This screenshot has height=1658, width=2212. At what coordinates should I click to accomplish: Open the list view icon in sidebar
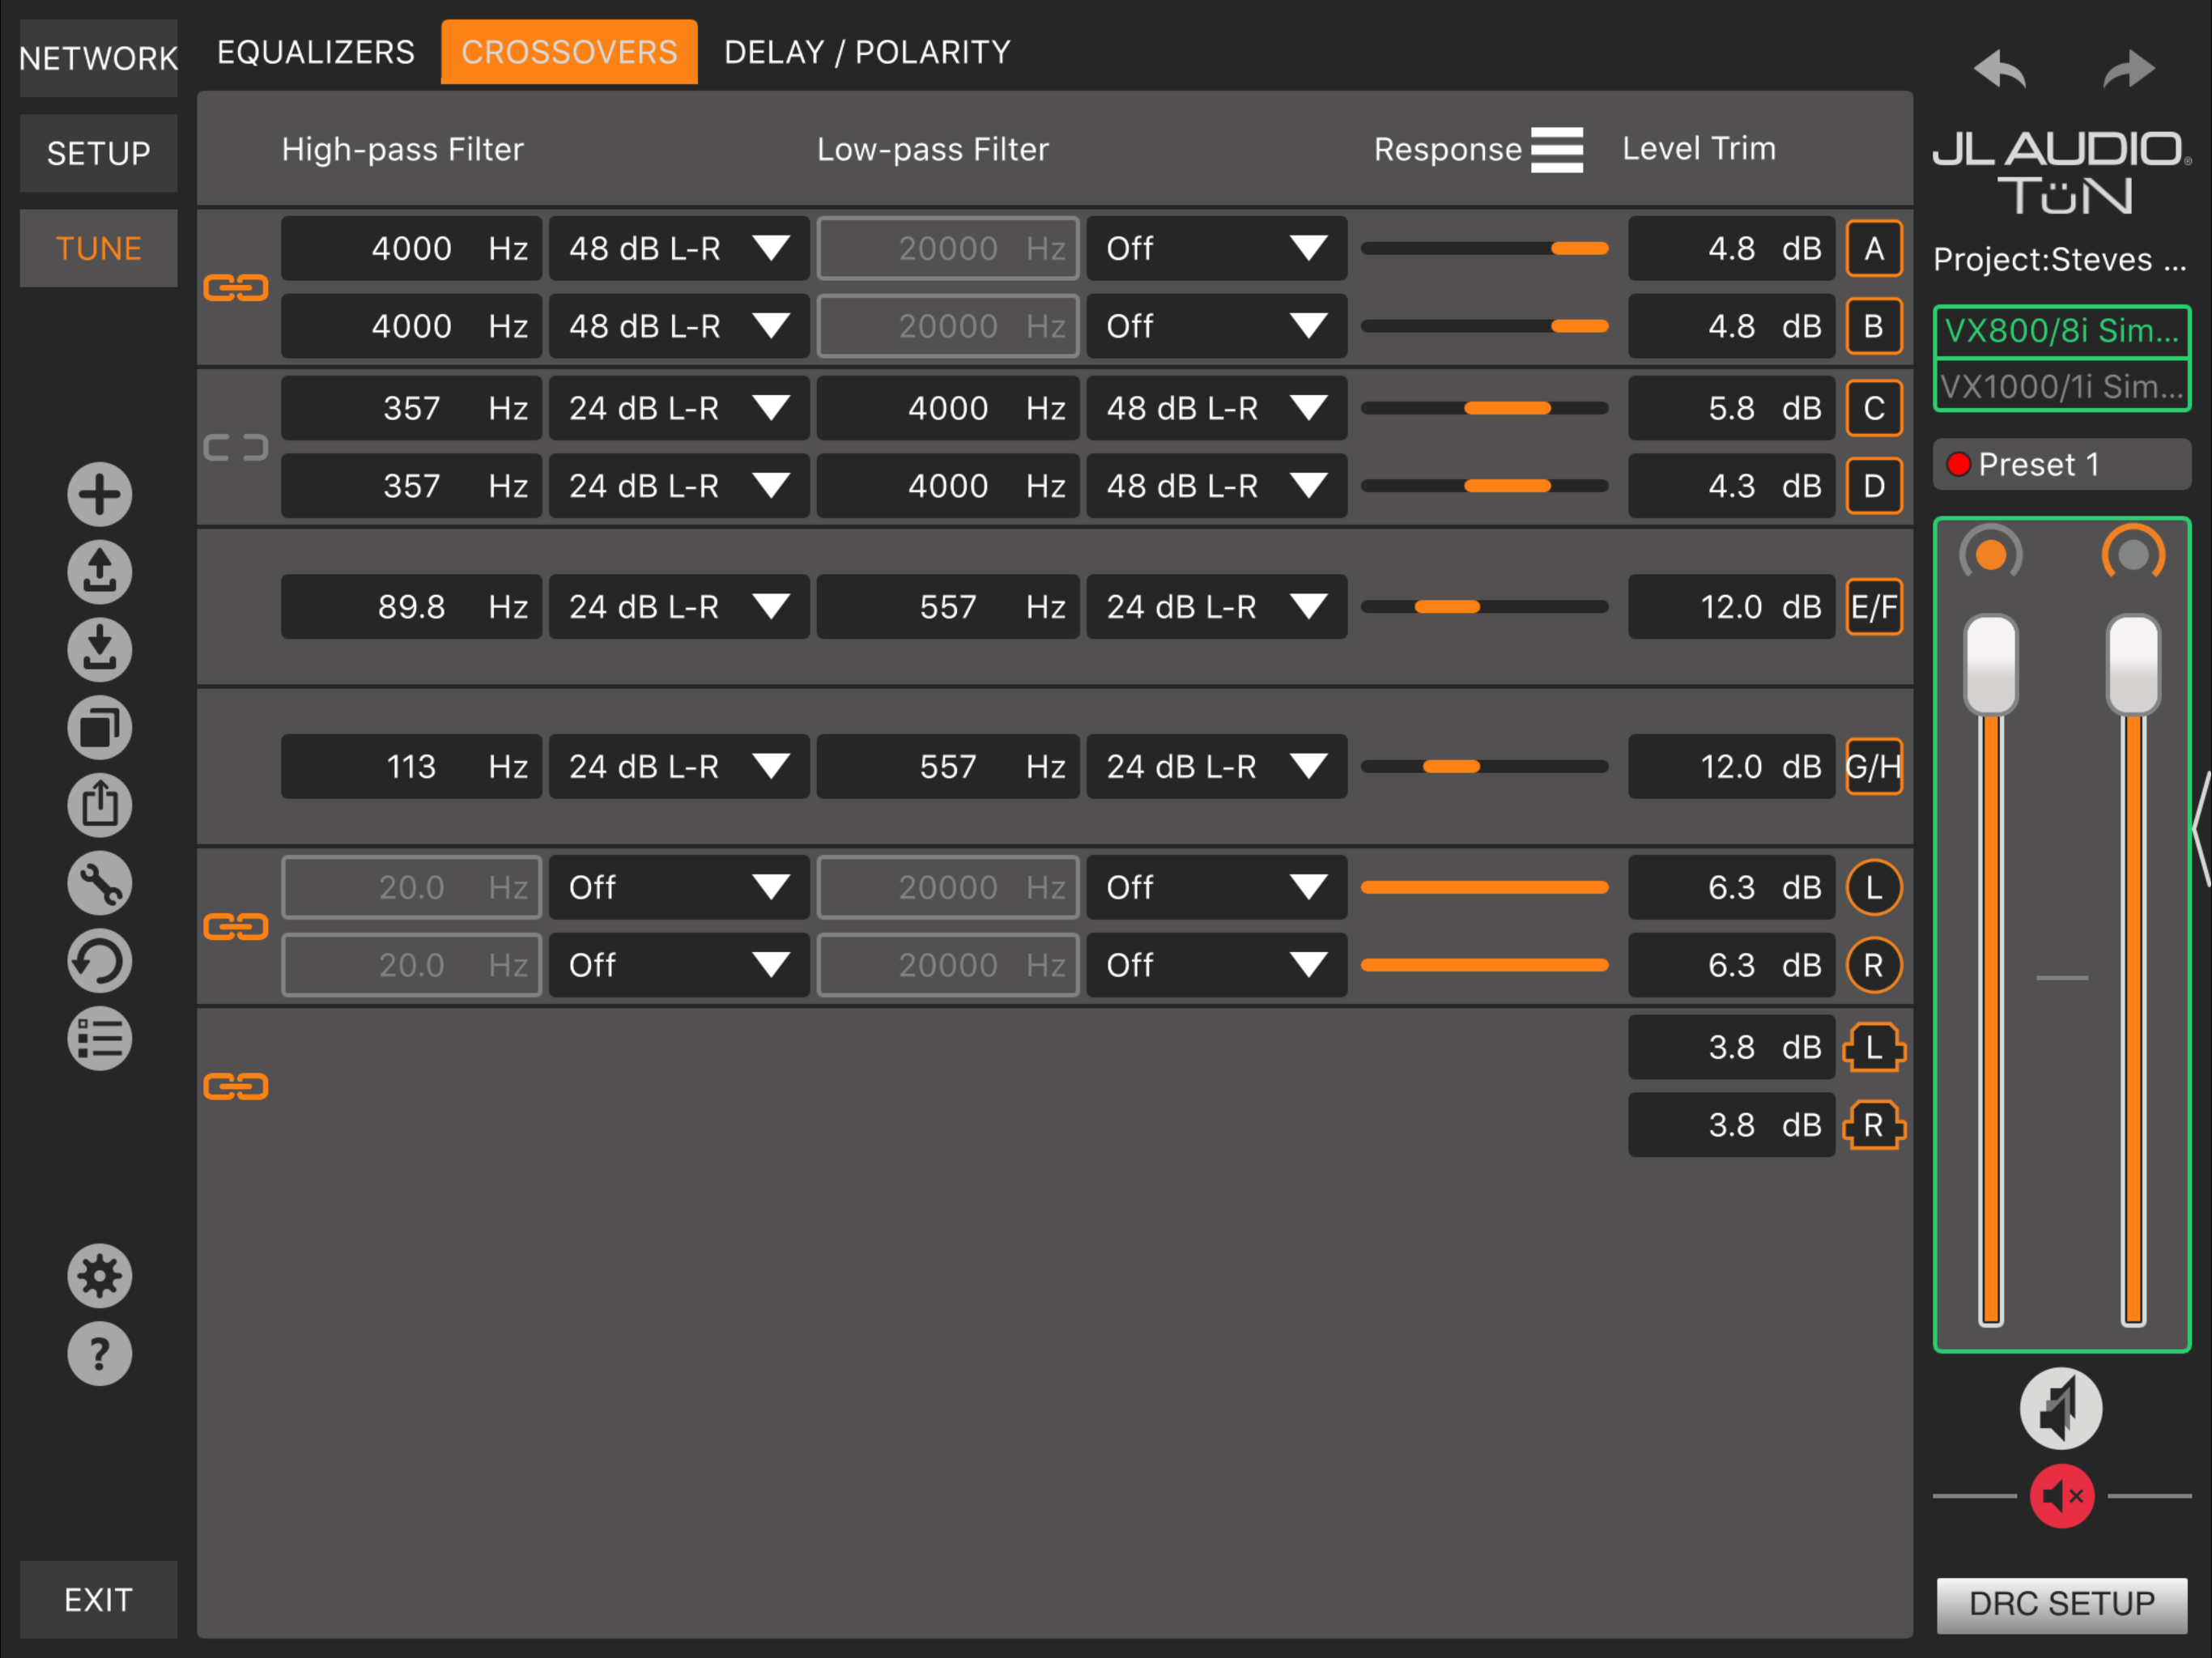click(99, 1039)
